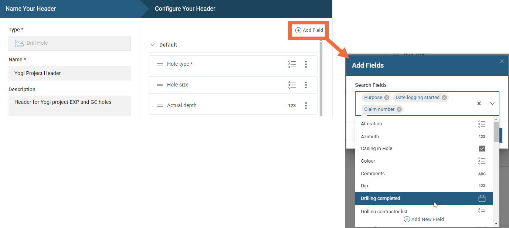
Task: Click drag handle of Hole size row
Action: (x=160, y=85)
